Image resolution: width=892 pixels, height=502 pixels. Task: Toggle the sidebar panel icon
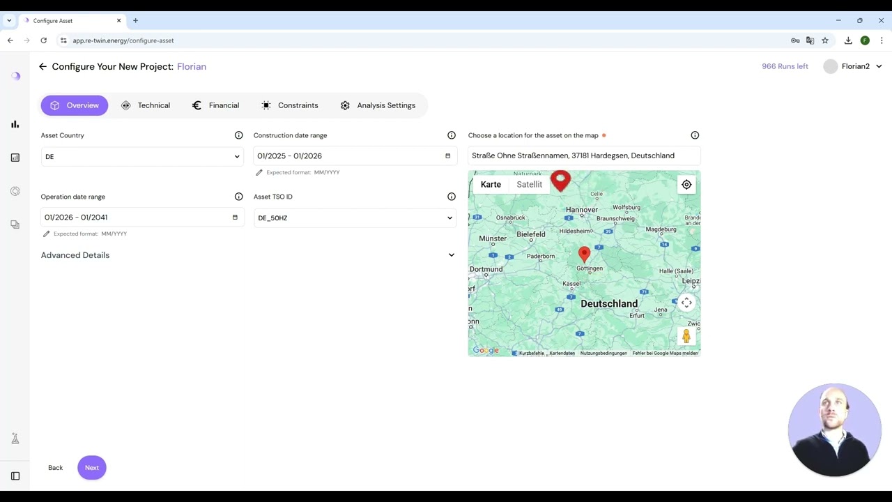coord(15,476)
